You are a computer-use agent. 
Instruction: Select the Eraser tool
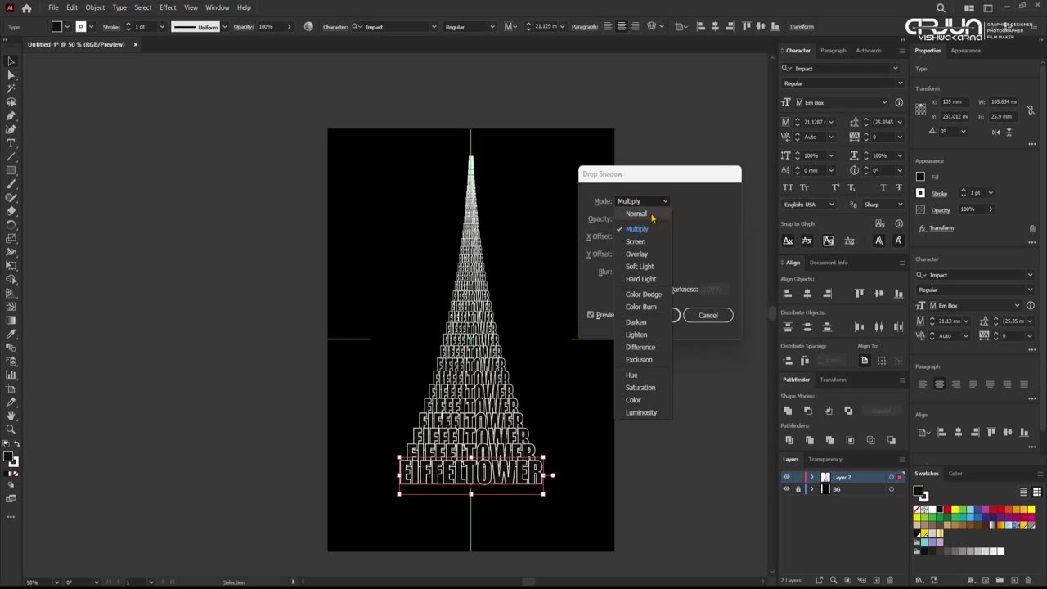pyautogui.click(x=11, y=211)
